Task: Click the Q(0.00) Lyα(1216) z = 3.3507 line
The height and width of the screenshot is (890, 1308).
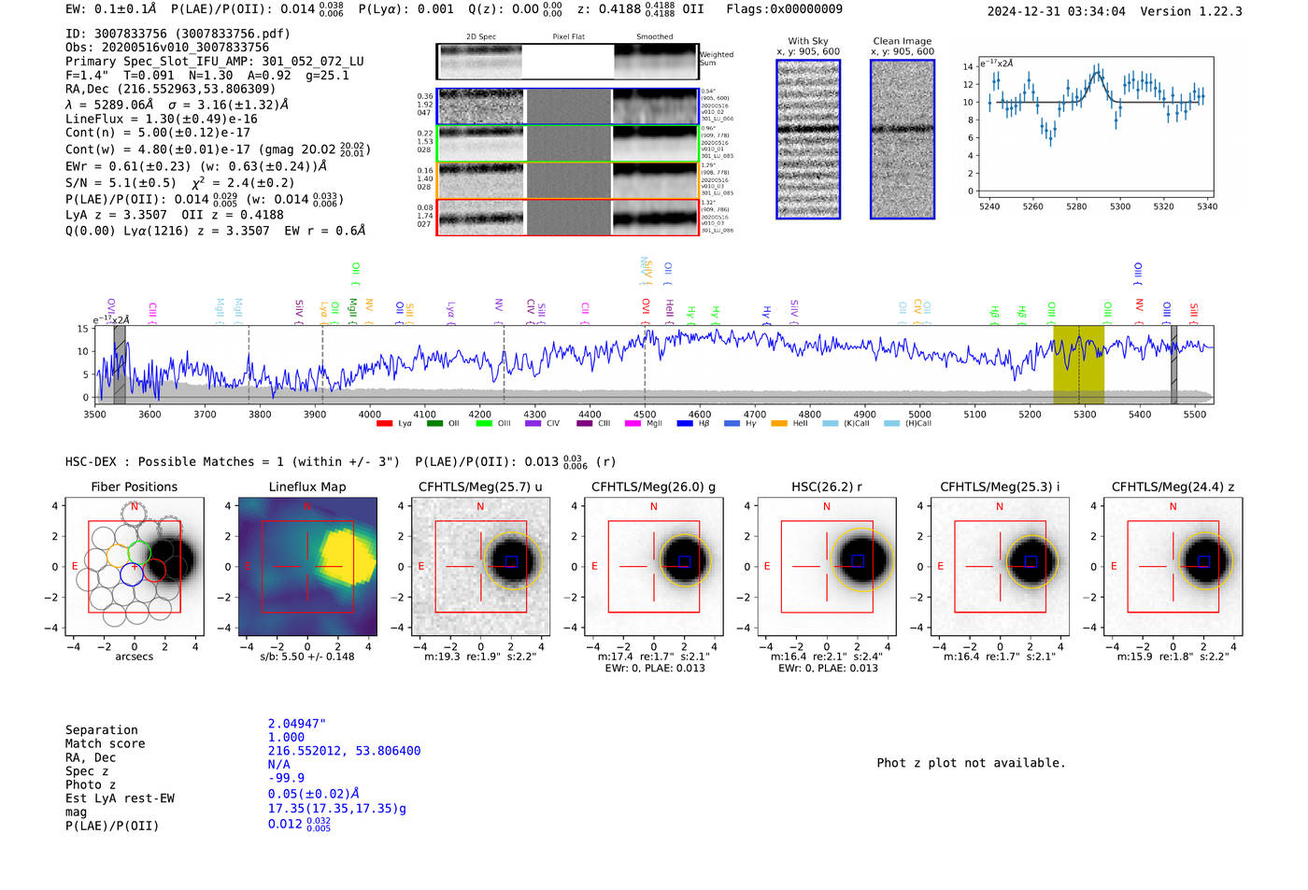Action: [x=216, y=231]
